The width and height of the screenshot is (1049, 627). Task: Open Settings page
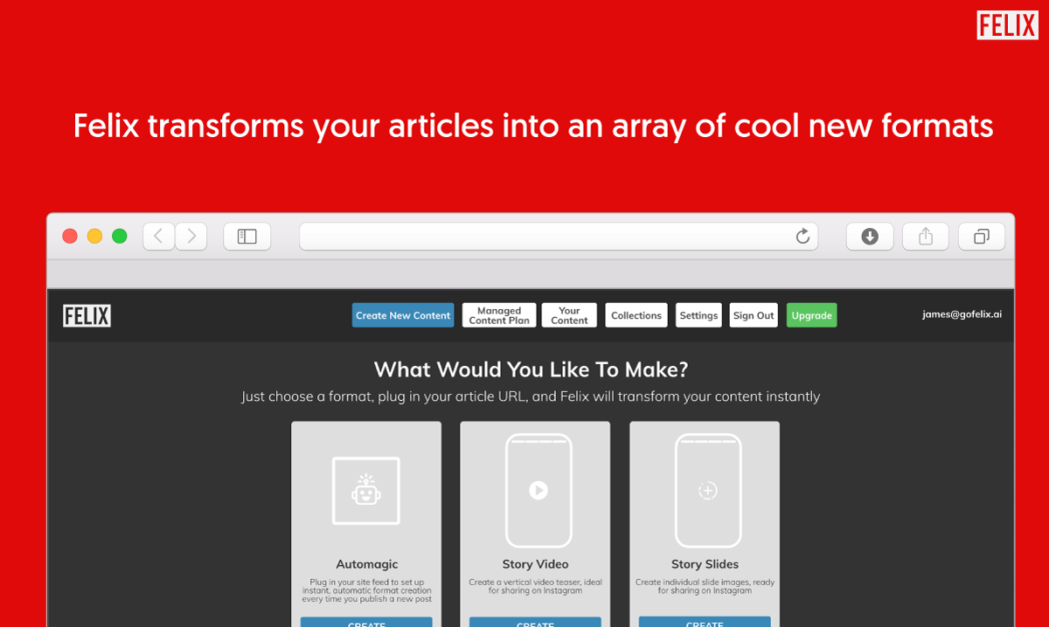pyautogui.click(x=698, y=315)
